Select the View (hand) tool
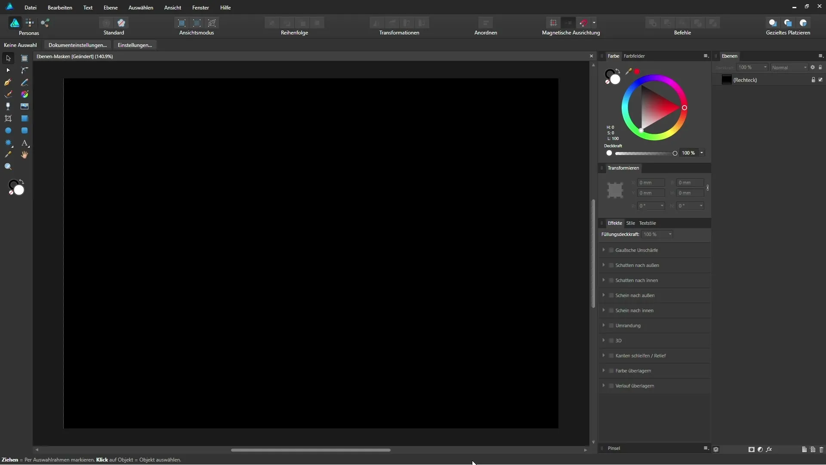This screenshot has height=465, width=826. (x=25, y=155)
